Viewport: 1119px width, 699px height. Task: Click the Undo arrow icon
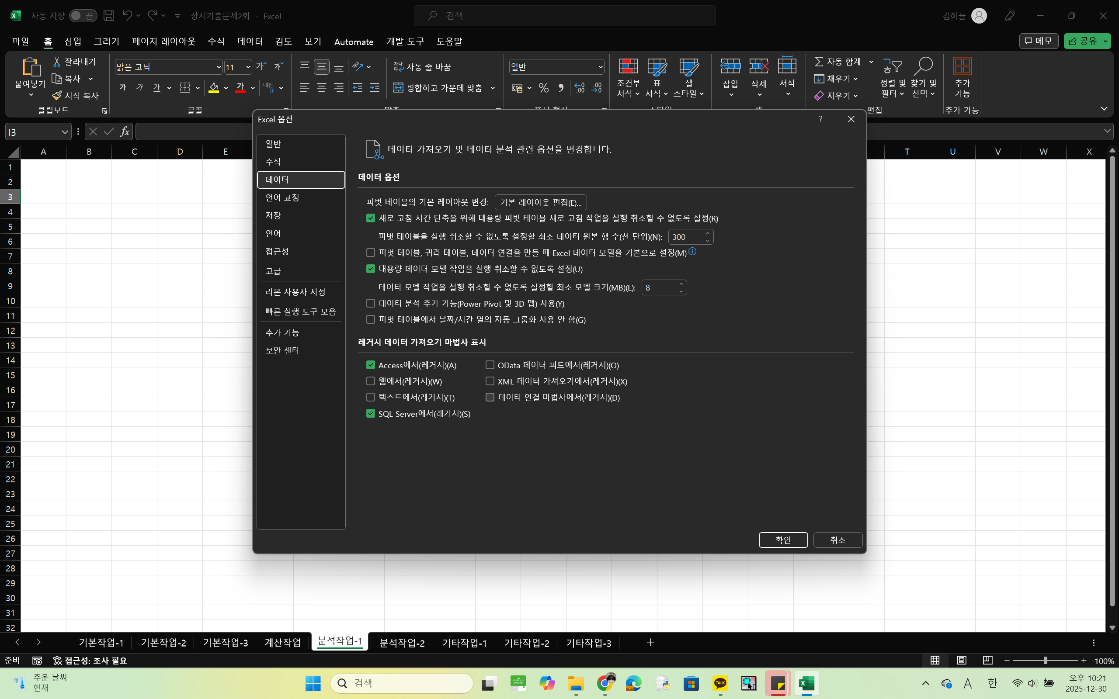point(127,16)
